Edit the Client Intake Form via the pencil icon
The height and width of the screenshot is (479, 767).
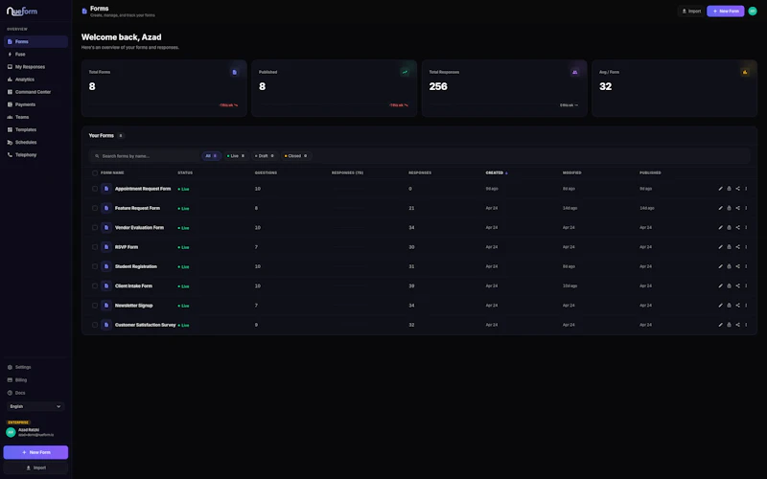pyautogui.click(x=721, y=285)
